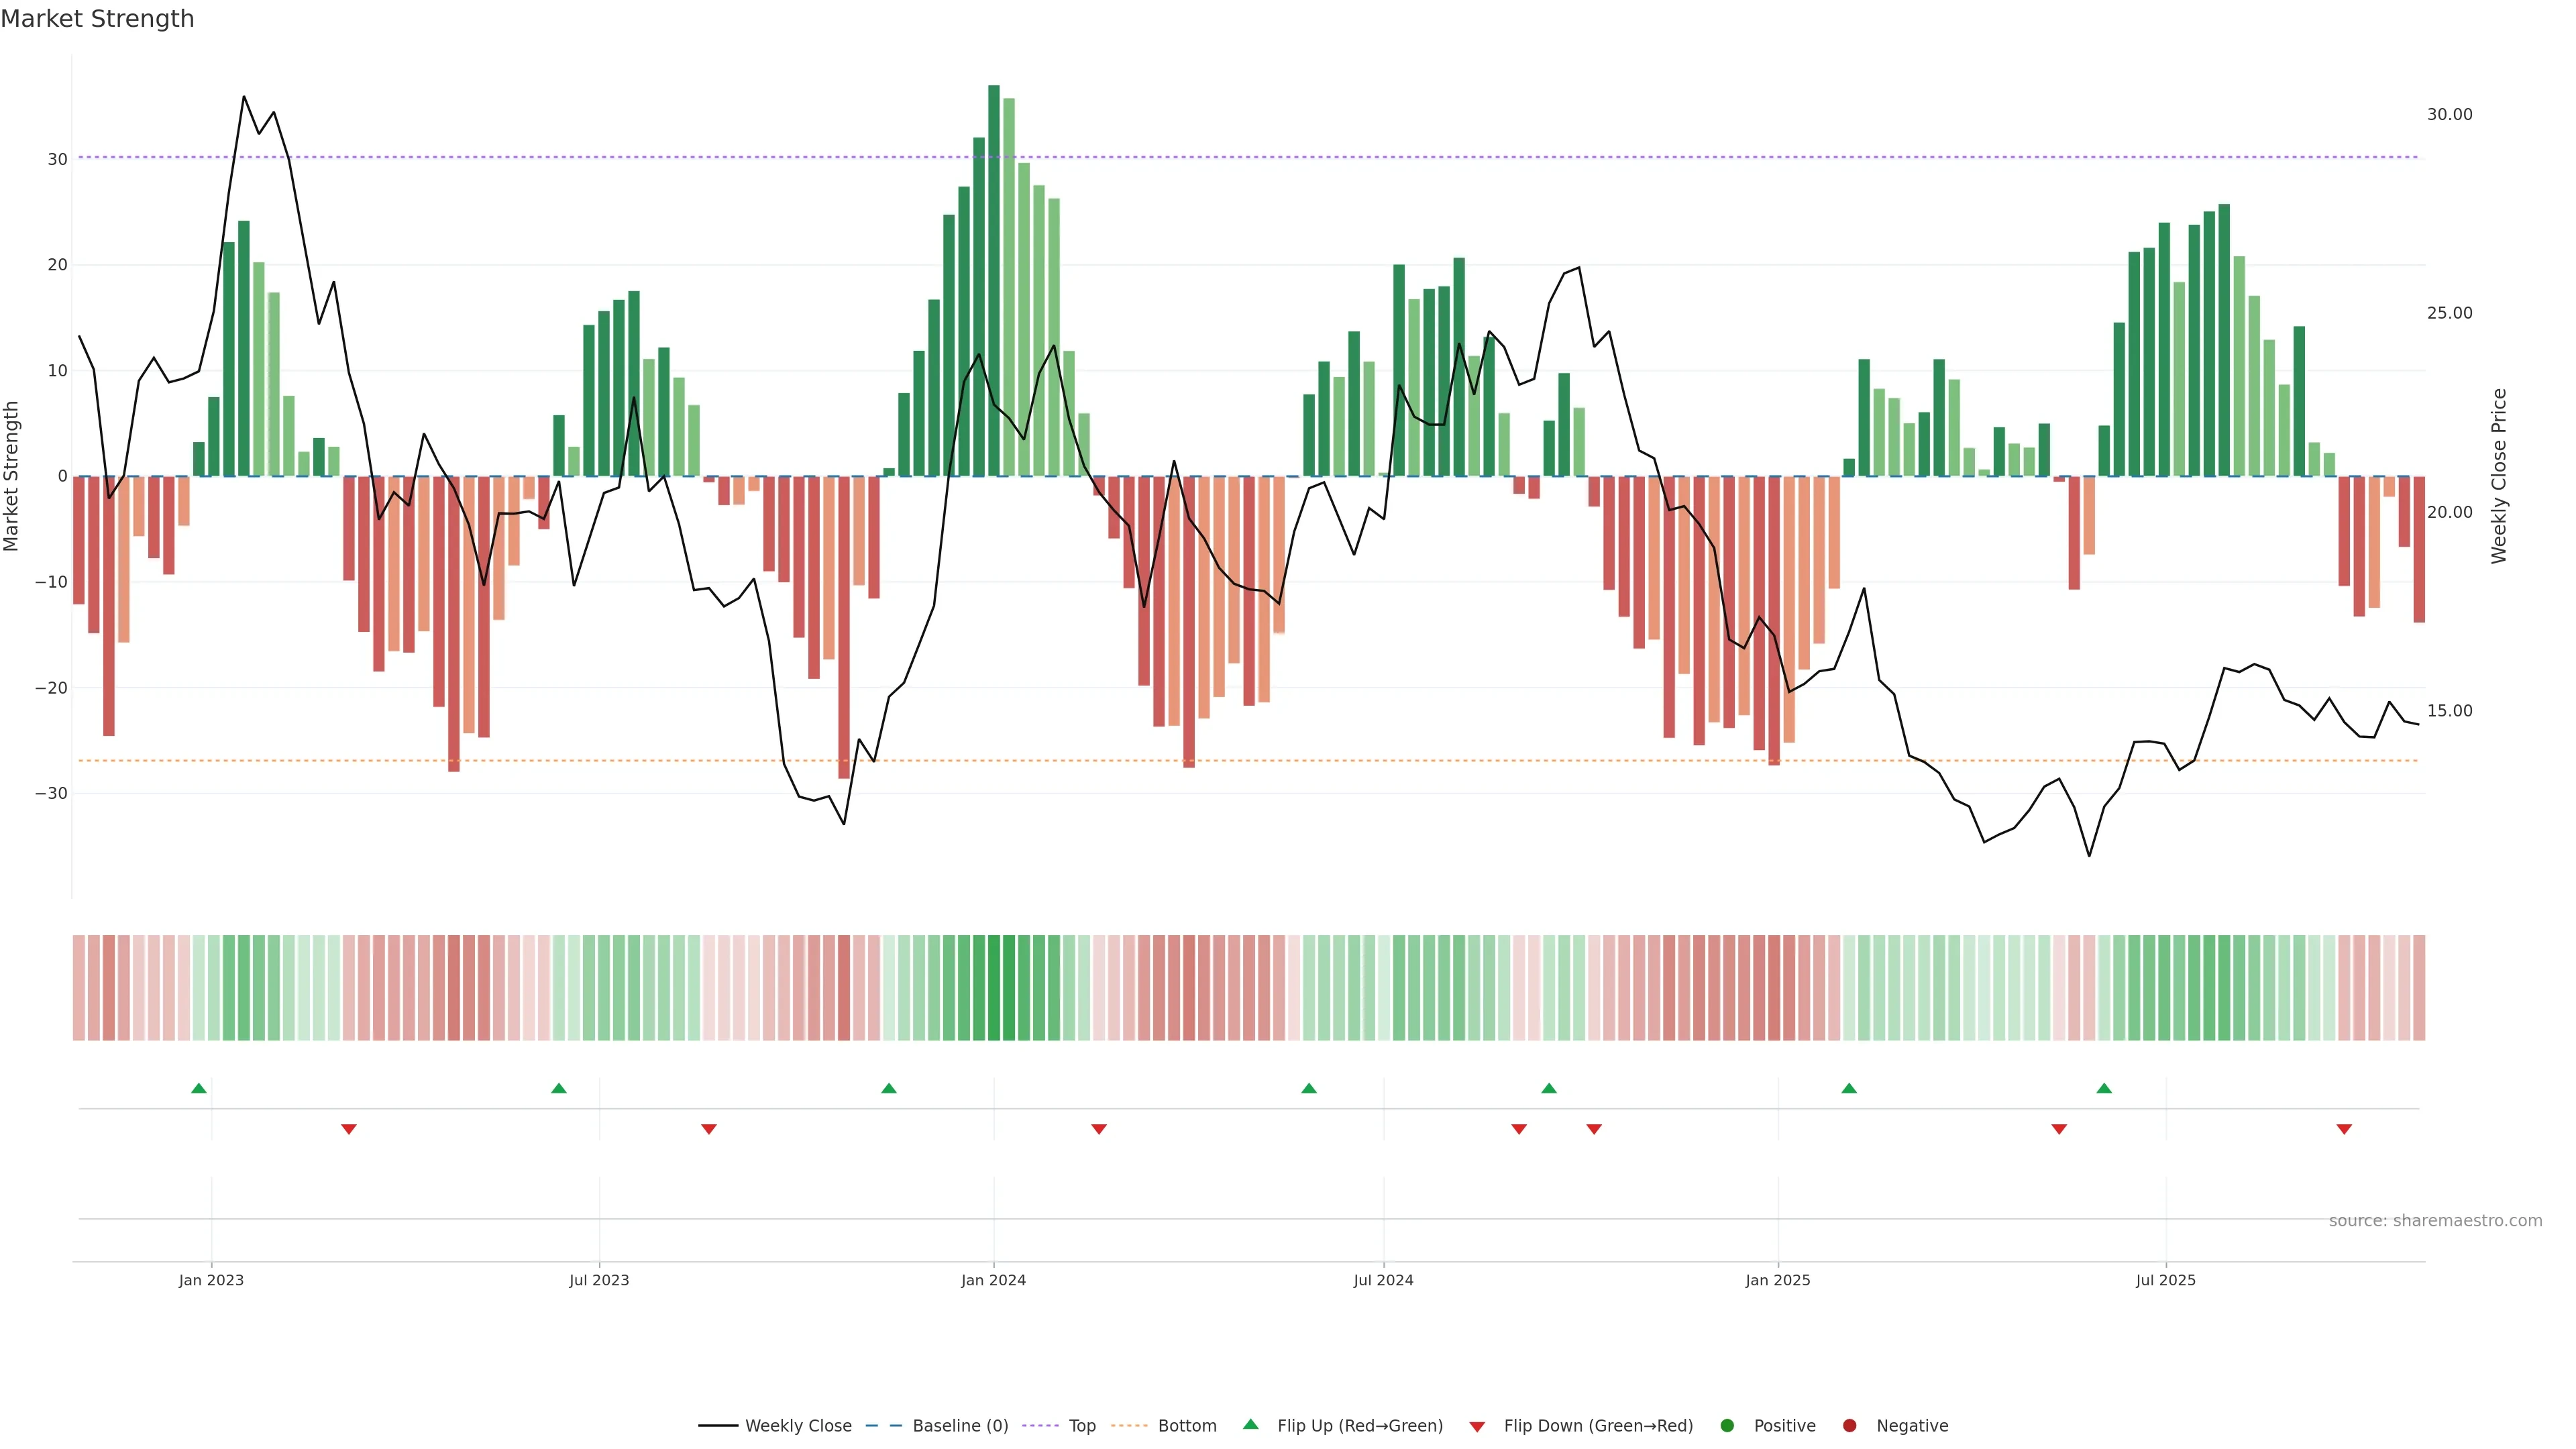Click the Positive green circle legend icon
Image resolution: width=2576 pixels, height=1449 pixels.
point(1727,1425)
